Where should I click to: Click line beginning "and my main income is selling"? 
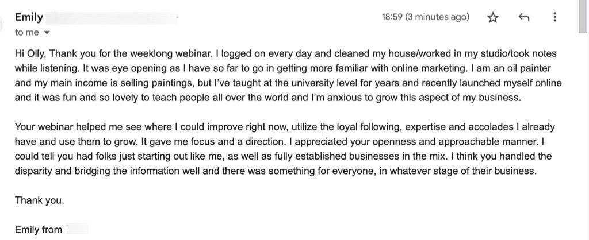(x=288, y=83)
